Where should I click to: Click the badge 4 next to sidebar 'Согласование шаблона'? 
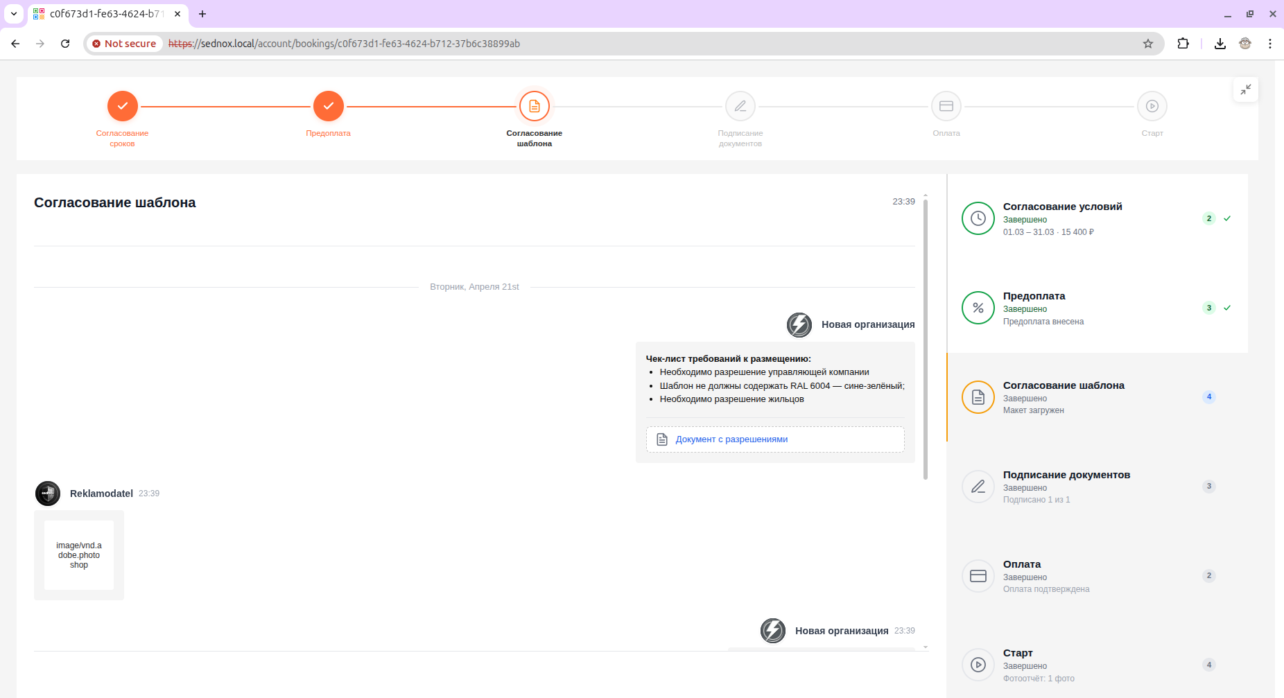pyautogui.click(x=1209, y=397)
